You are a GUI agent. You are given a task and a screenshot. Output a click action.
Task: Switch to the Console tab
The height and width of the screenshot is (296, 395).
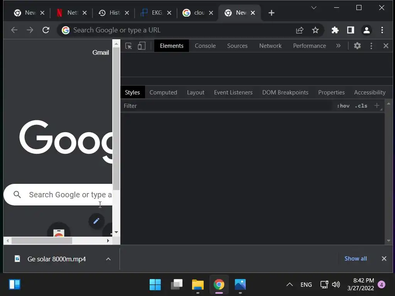click(205, 46)
